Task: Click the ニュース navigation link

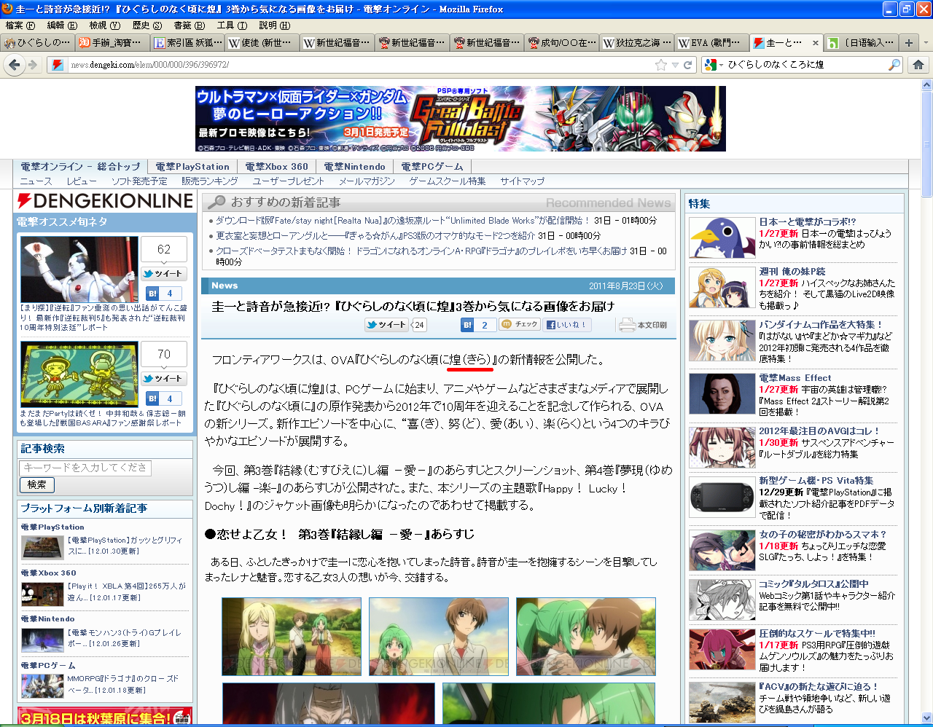Action: 36,181
